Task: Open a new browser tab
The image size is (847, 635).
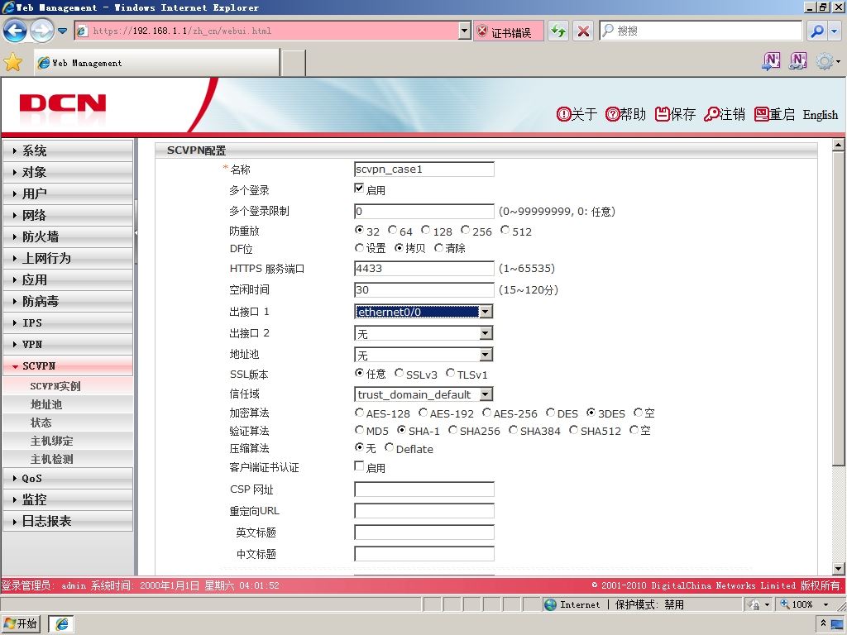Action: tap(294, 63)
